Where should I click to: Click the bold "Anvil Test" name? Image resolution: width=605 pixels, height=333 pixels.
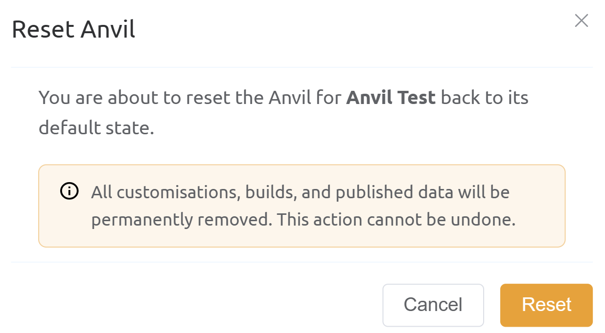click(391, 98)
